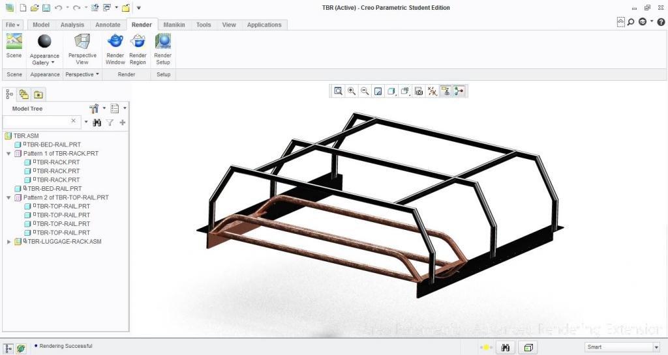
Task: Click the Render Region teapot
Action: click(x=138, y=50)
